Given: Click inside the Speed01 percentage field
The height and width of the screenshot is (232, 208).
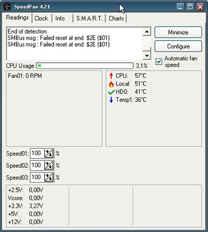Looking at the screenshot, I should [x=37, y=153].
